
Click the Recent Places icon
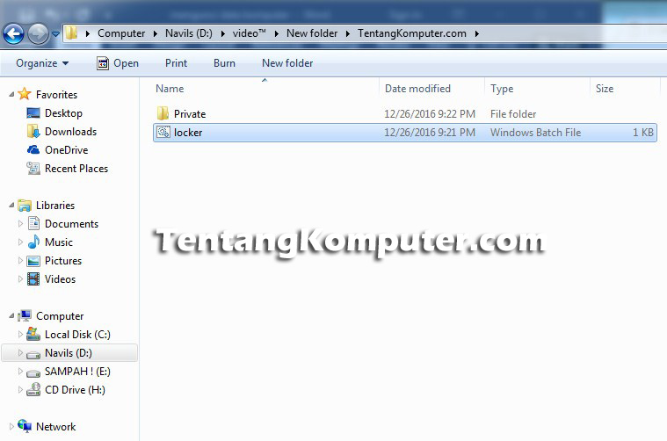[33, 169]
